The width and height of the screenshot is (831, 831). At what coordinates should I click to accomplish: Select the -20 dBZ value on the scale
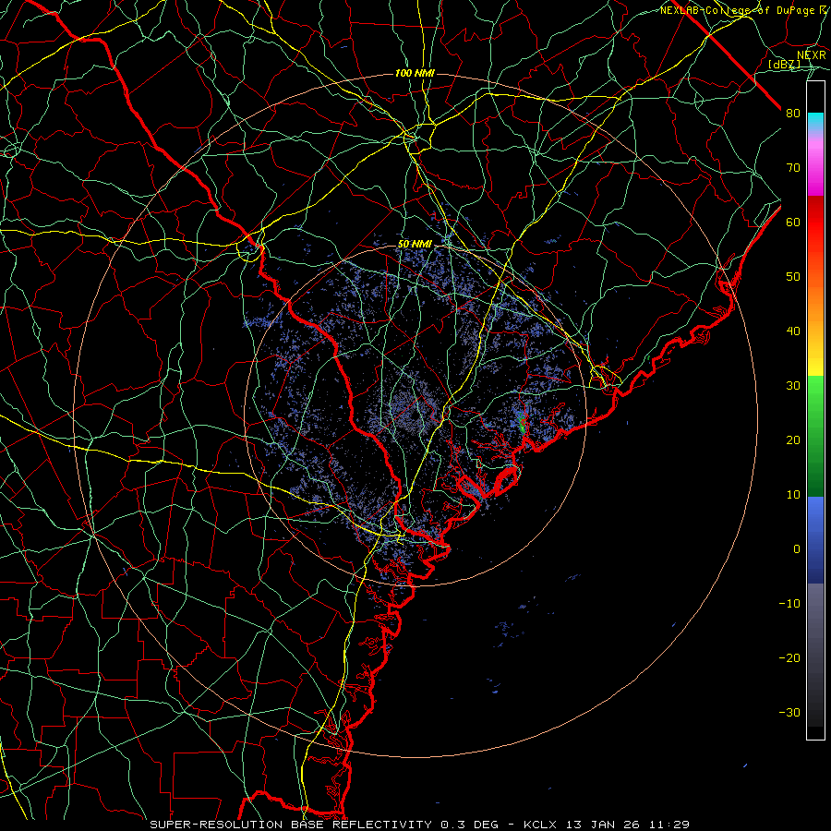[x=789, y=658]
